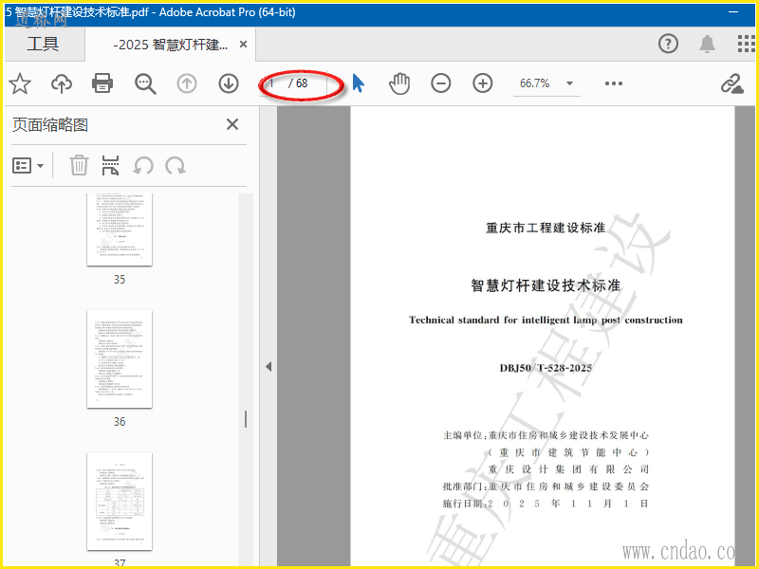The image size is (759, 569).
Task: Open the apps grid icon
Action: tap(746, 44)
